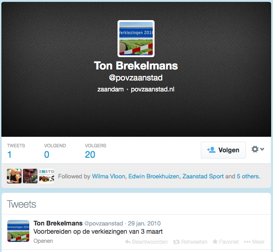The image size is (273, 252).
Task: Click the add-person icon in Volgen
Action: point(211,150)
